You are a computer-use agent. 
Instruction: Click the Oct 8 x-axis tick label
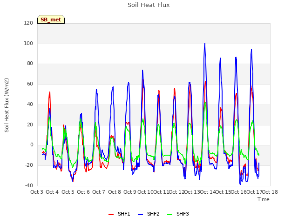point(115,192)
